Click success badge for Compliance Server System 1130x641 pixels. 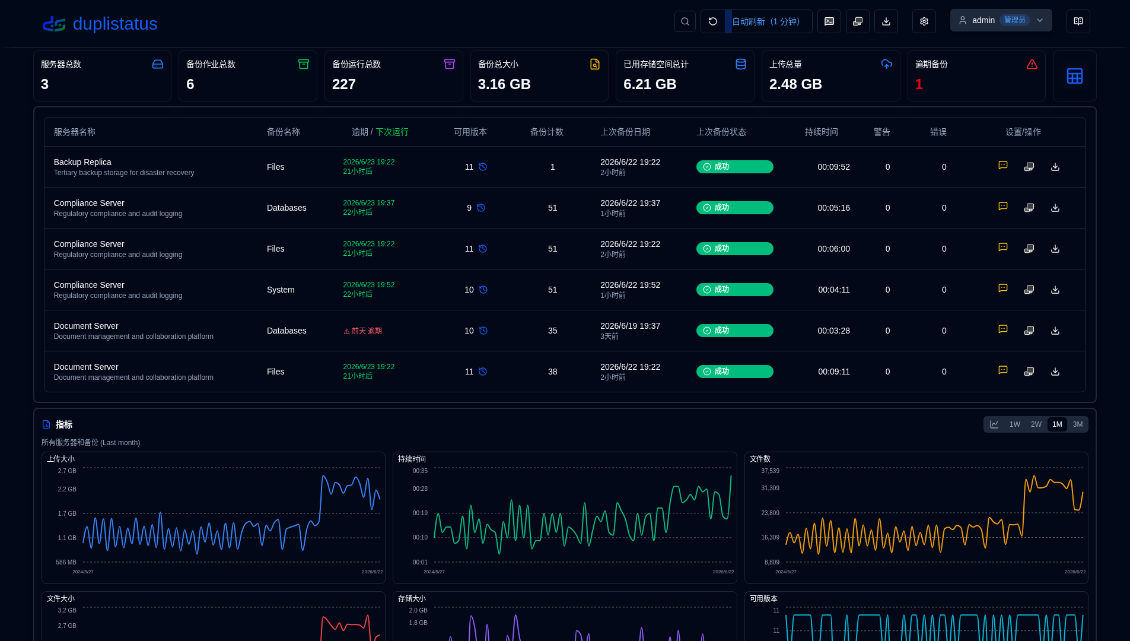[x=734, y=290]
